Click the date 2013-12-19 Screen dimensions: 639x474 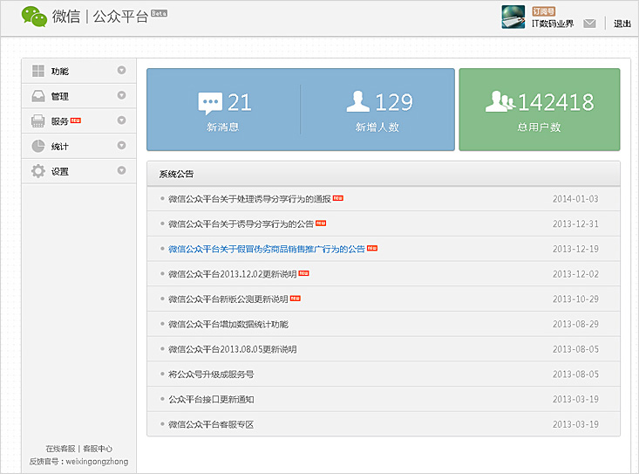coord(575,249)
